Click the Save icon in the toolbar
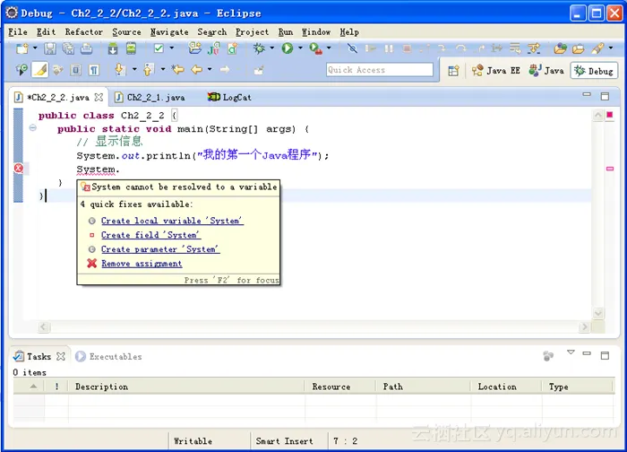The image size is (627, 452). tap(48, 48)
